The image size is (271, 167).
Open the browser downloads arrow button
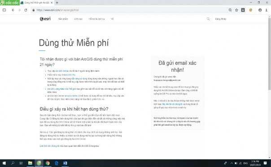pos(243,10)
